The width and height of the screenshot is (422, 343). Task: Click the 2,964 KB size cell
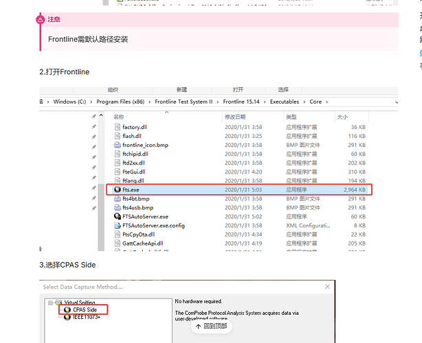pyautogui.click(x=355, y=189)
